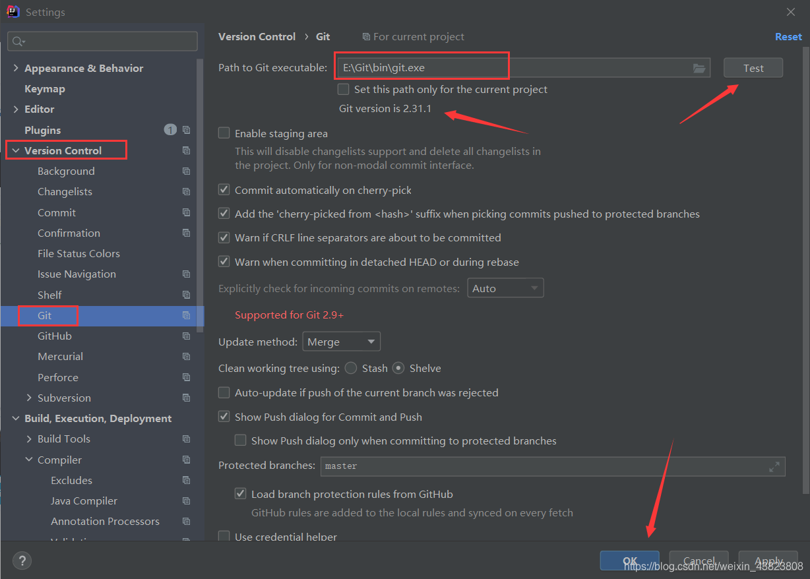Close the Settings dialog with X
Screen dimensions: 810x579
tap(791, 12)
